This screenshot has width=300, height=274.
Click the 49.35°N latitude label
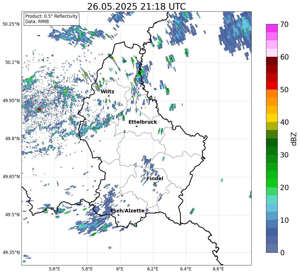pos(11,252)
